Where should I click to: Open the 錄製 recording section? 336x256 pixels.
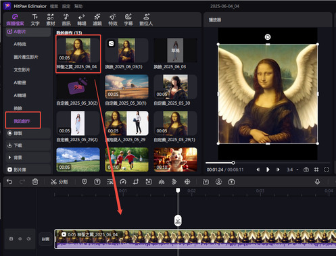tap(28, 133)
